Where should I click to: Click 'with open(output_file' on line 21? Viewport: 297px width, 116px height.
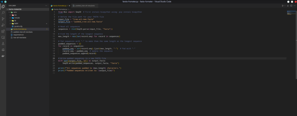[x=70, y=61]
